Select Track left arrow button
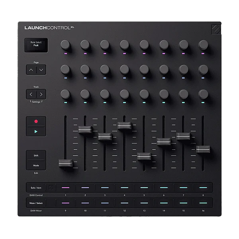This screenshot has width=239, height=239. (x=31, y=94)
